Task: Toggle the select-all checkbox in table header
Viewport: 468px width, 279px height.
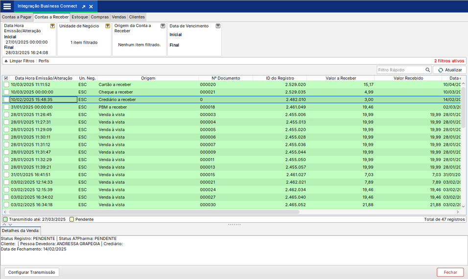Action: 6,78
